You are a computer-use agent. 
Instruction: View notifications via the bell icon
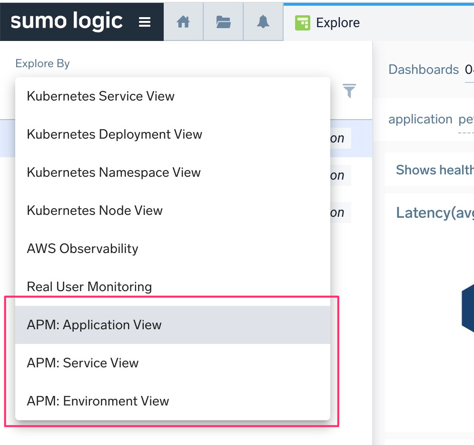pyautogui.click(x=263, y=21)
